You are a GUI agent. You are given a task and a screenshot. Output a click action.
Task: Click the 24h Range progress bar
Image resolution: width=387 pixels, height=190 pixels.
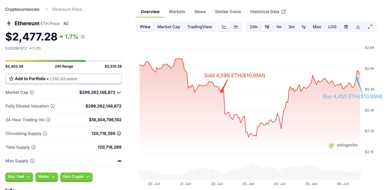tap(64, 61)
